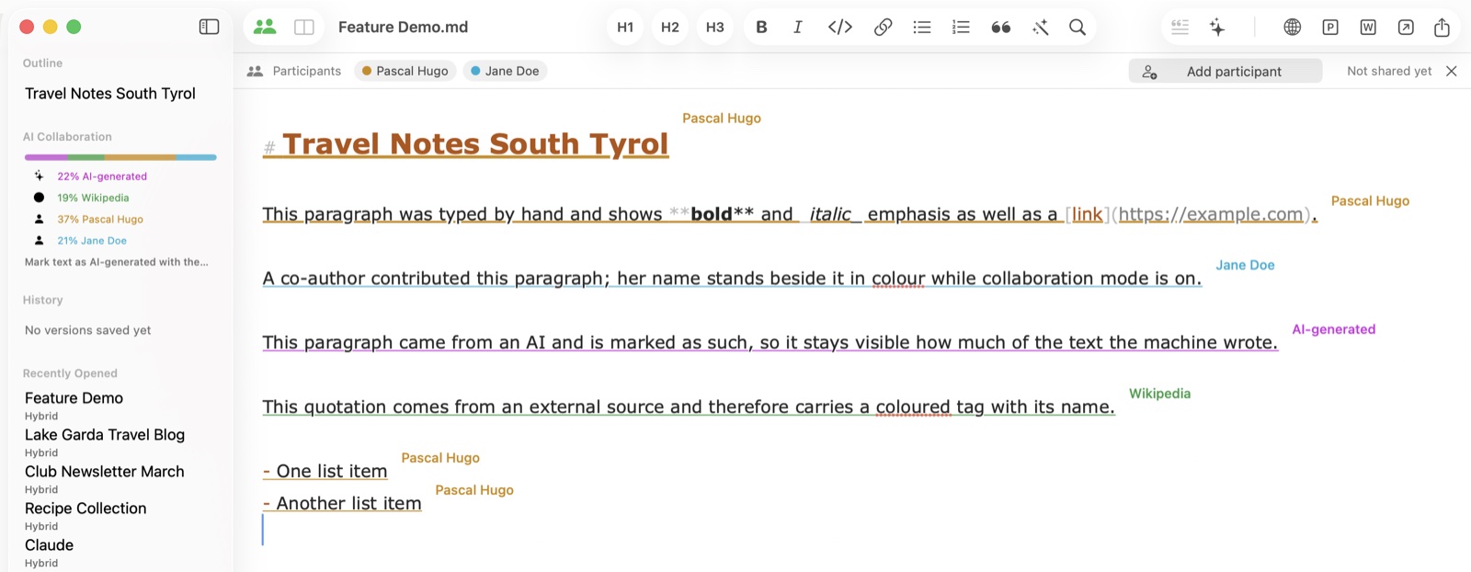Click the globe web export icon

click(1292, 28)
